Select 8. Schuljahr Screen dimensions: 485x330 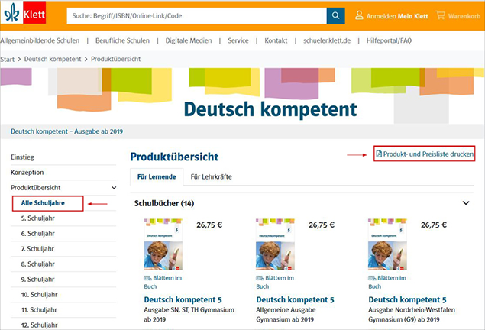37,264
